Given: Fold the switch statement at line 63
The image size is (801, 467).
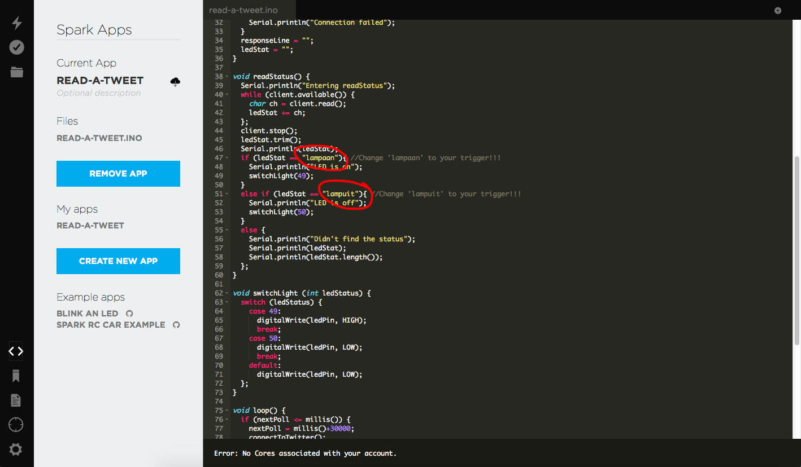Looking at the screenshot, I should tap(228, 302).
